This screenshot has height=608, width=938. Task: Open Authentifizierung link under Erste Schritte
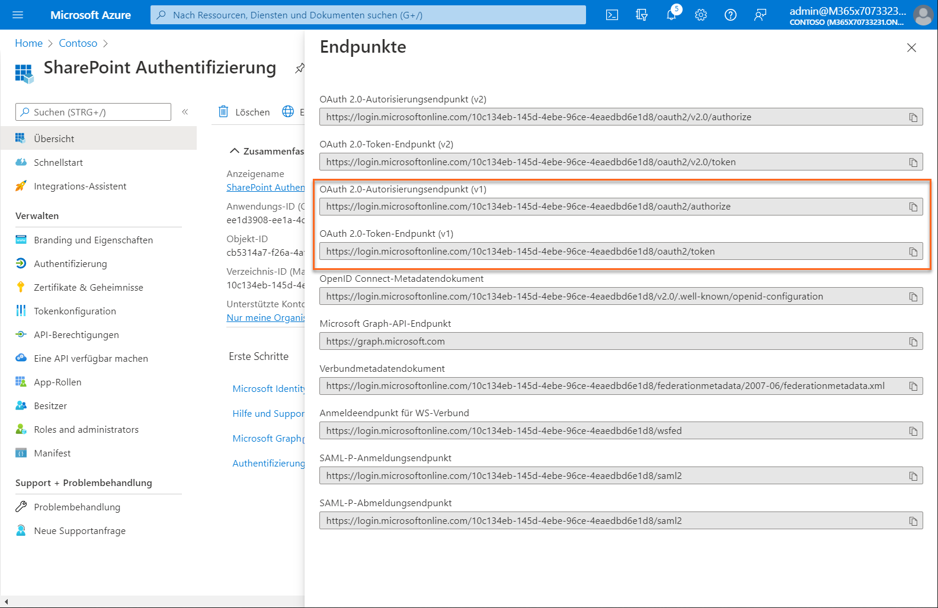268,463
